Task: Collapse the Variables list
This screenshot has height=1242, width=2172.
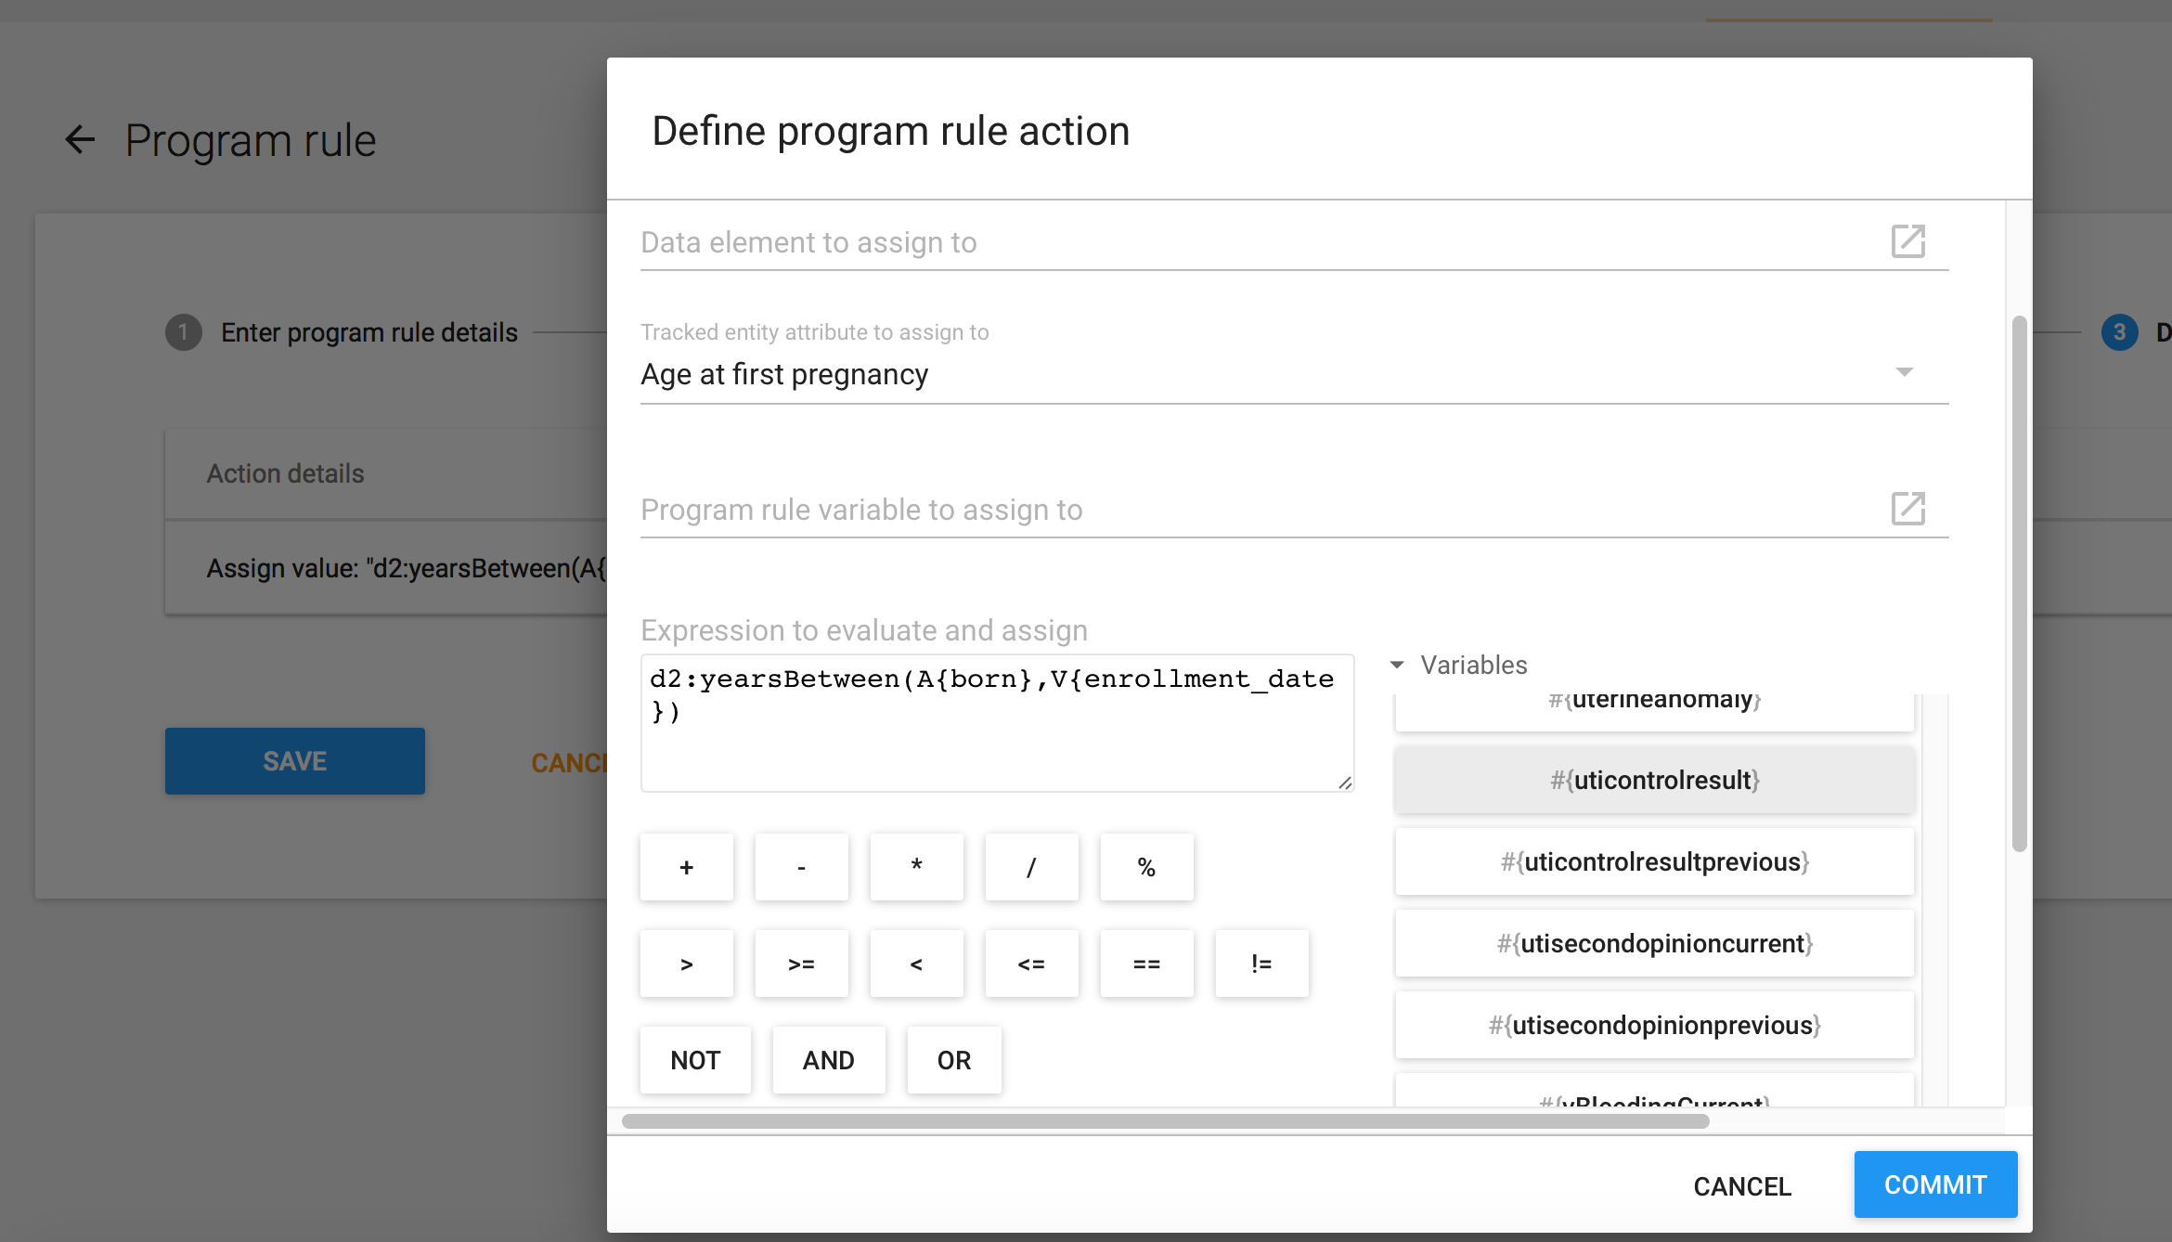Action: [1397, 665]
